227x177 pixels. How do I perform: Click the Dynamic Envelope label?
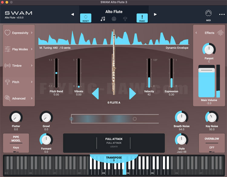tap(177, 48)
